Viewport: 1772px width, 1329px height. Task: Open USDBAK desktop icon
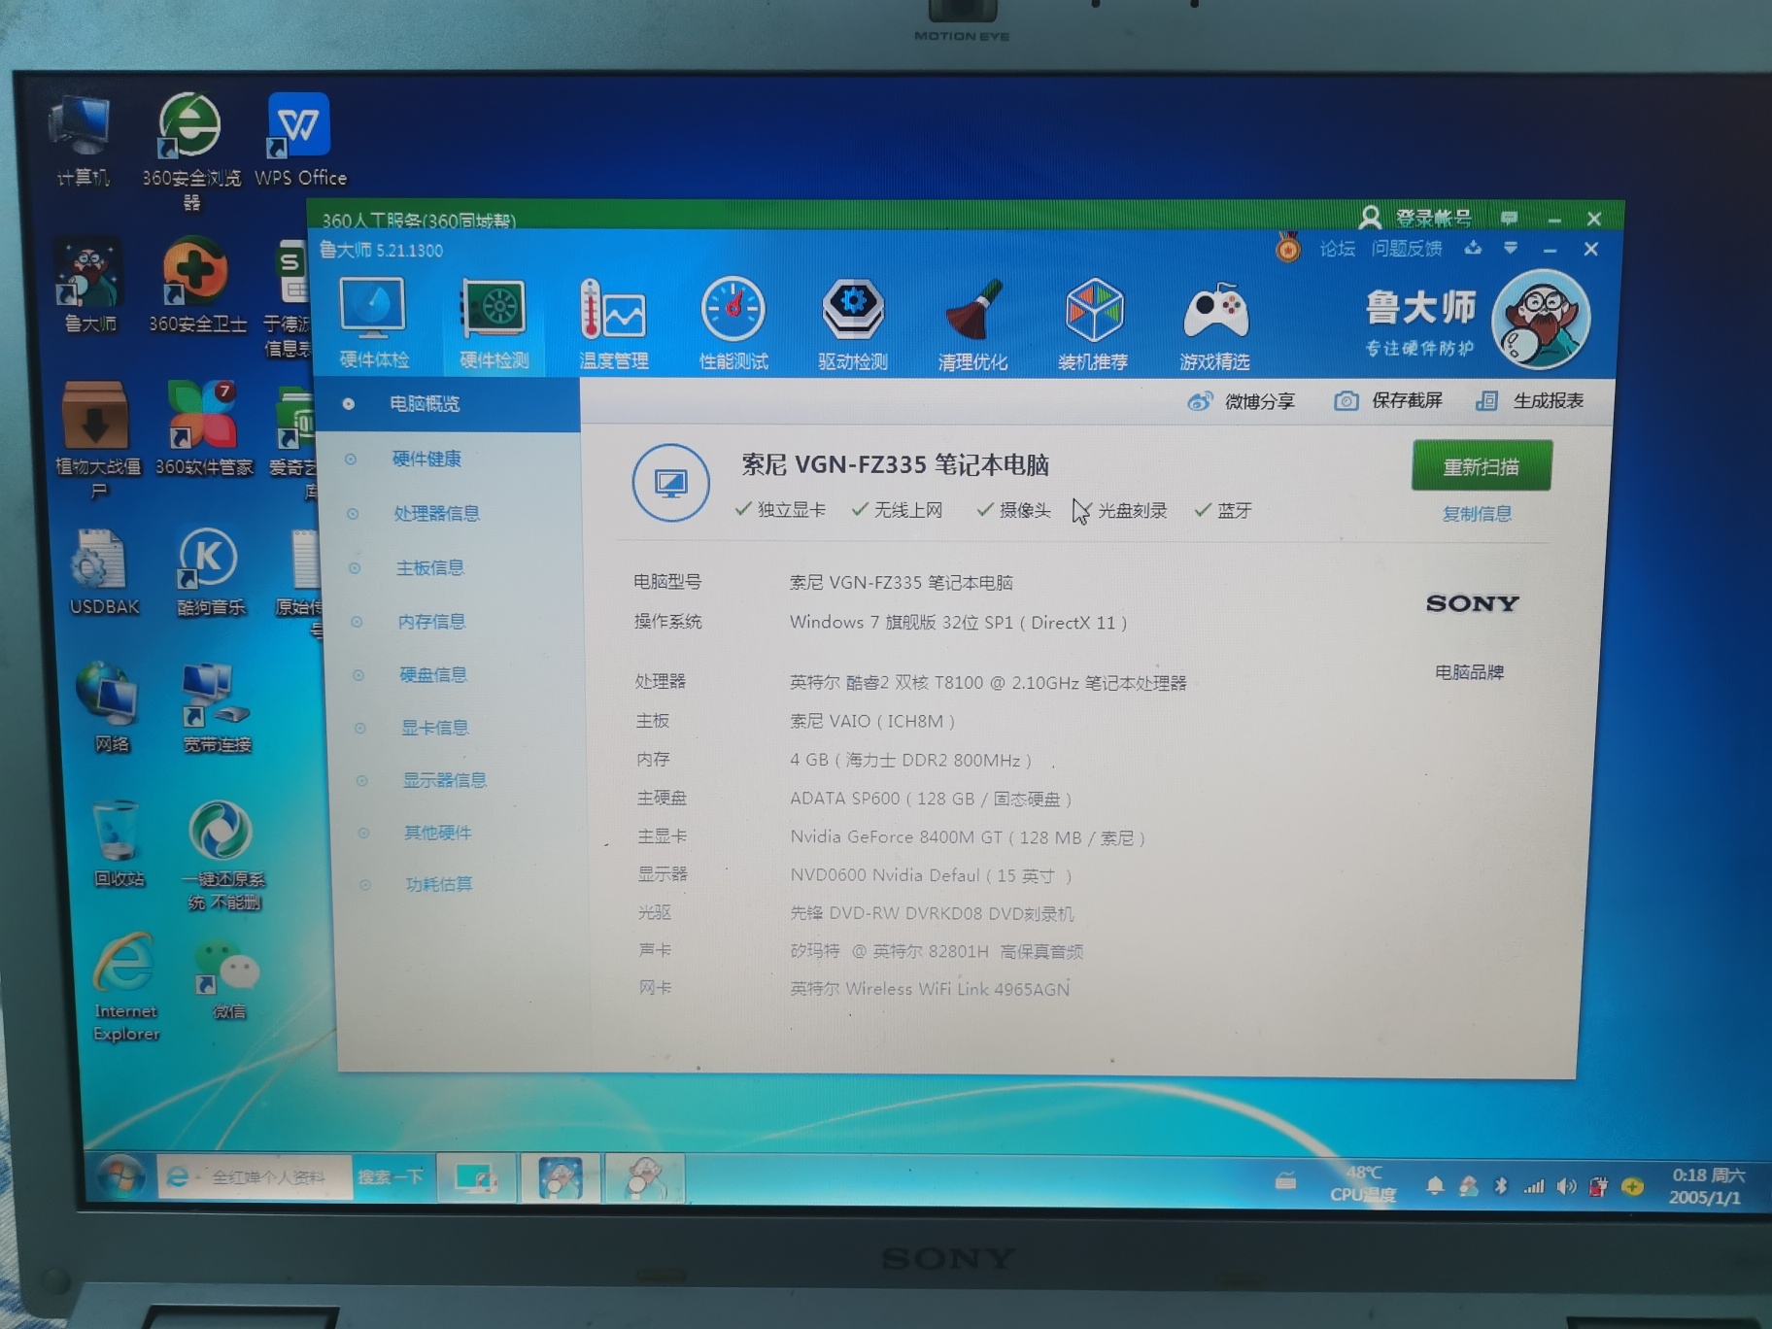[103, 571]
